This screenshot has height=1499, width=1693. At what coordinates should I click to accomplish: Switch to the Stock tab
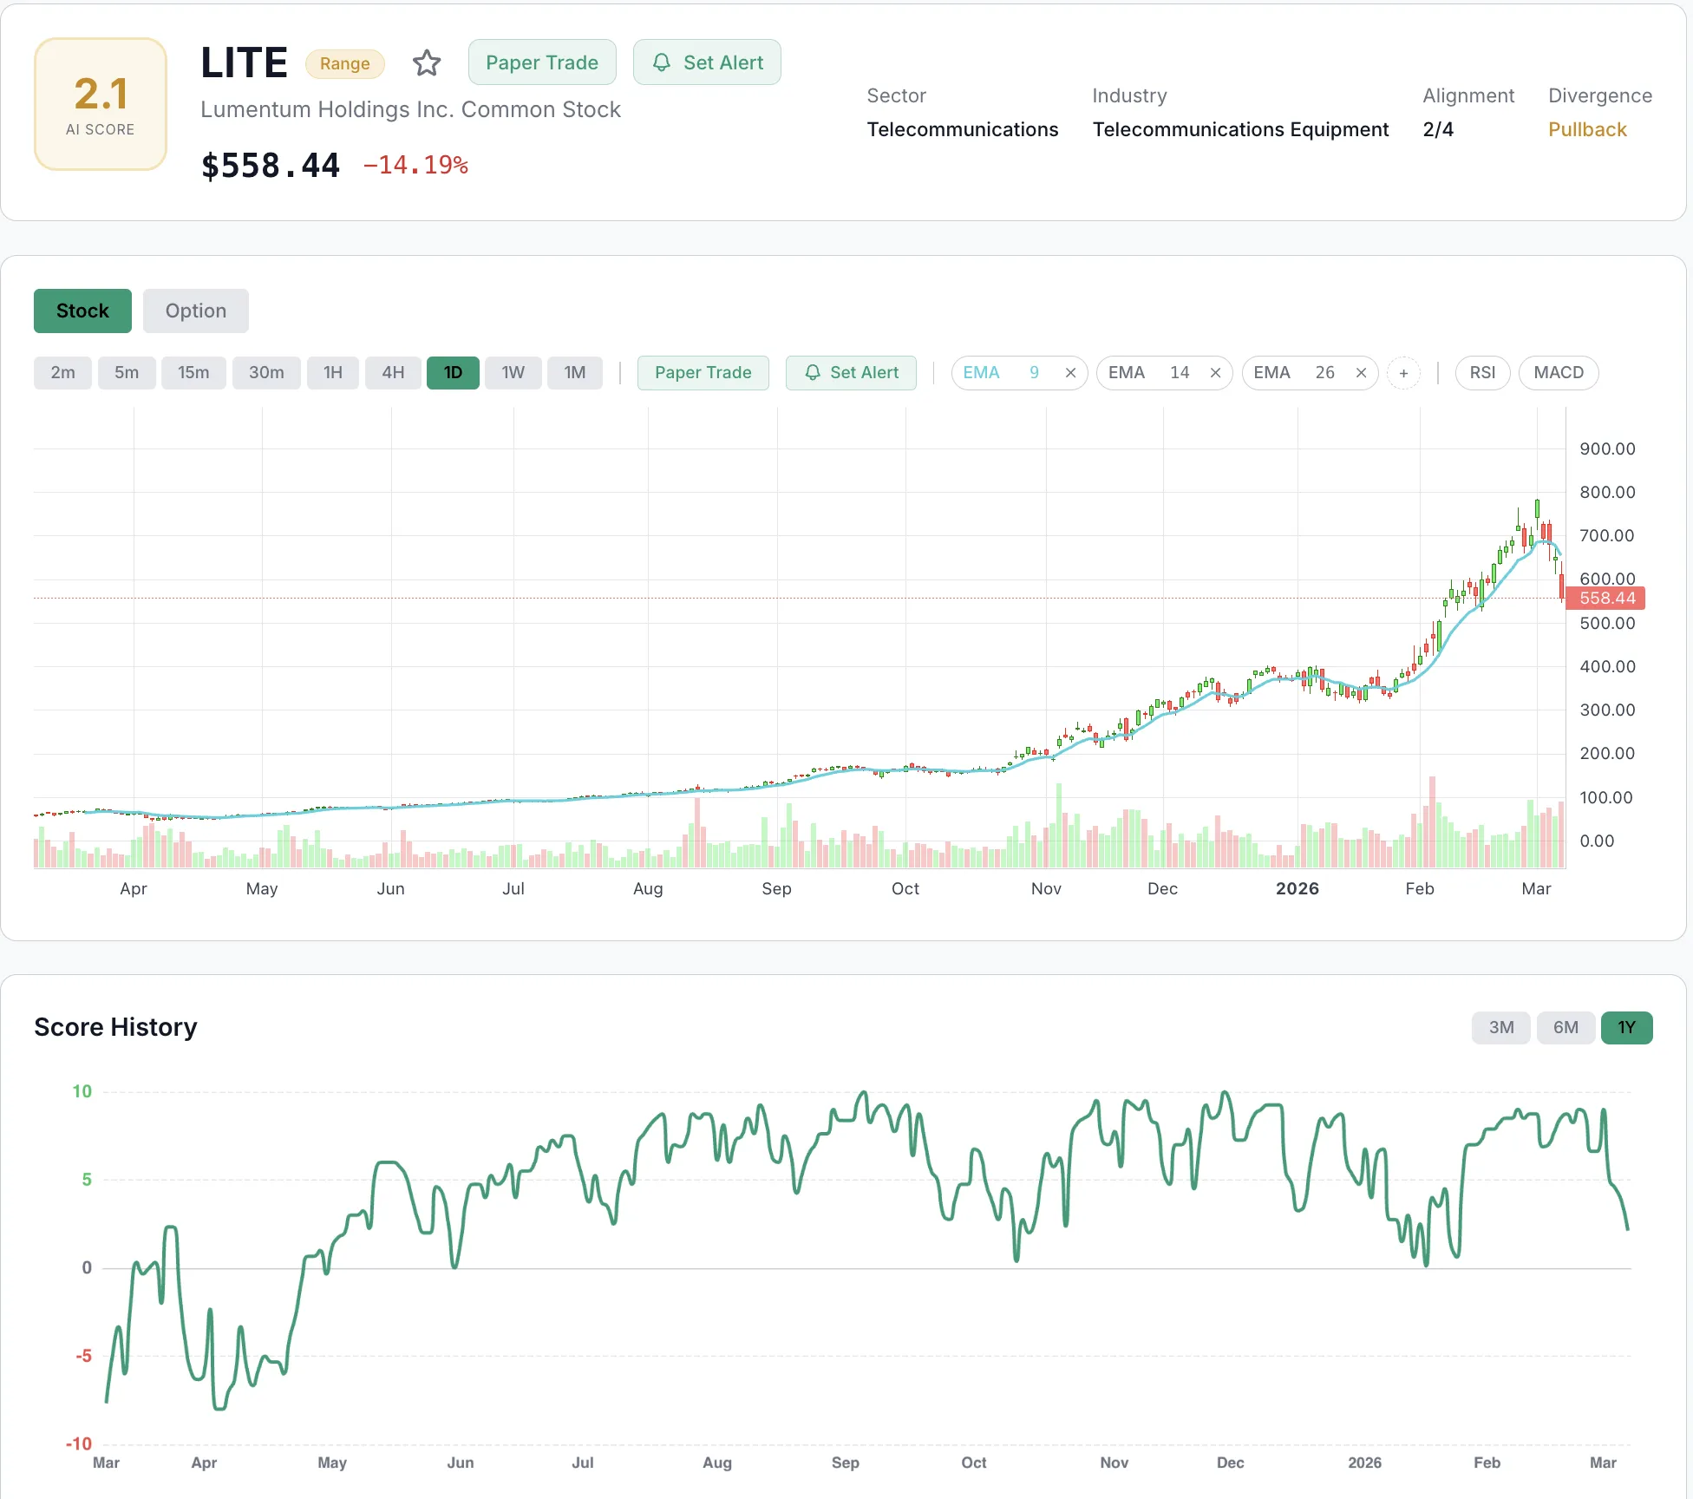[82, 311]
